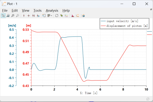Select 'input velocity [m/s]' legend entry

[120, 21]
